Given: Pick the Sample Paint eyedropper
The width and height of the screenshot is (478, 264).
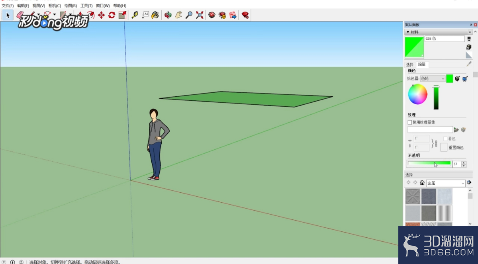Looking at the screenshot, I should click(469, 64).
